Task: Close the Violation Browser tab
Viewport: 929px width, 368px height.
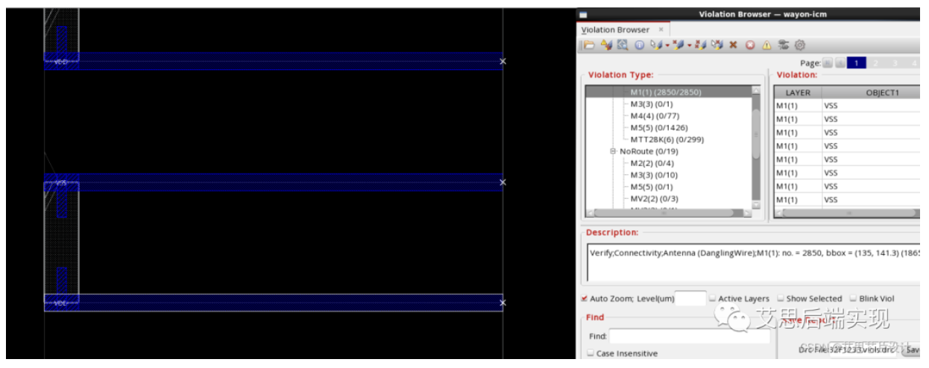Action: coord(661,29)
